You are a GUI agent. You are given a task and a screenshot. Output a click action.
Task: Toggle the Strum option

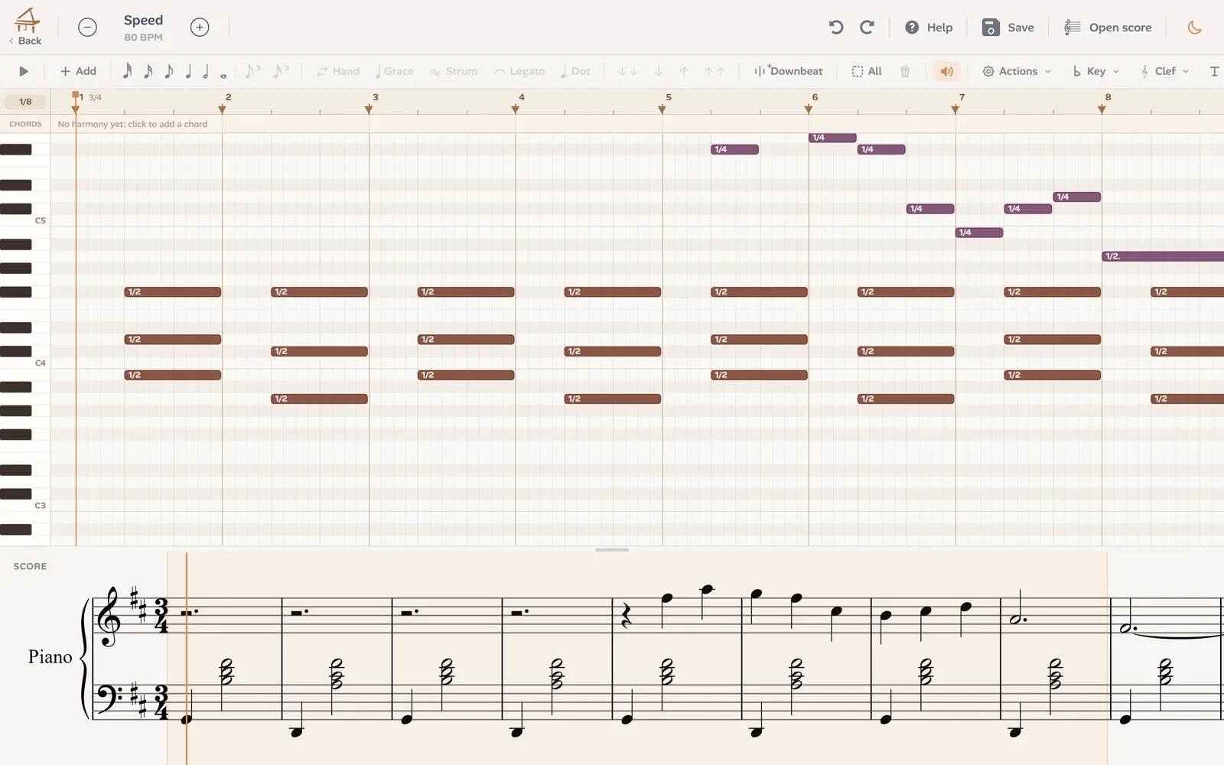454,71
